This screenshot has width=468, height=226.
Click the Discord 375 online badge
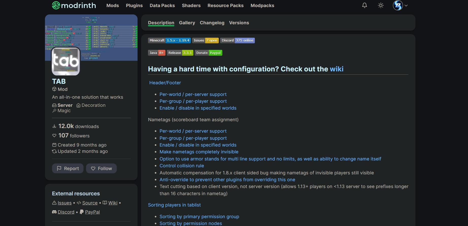pyautogui.click(x=237, y=40)
